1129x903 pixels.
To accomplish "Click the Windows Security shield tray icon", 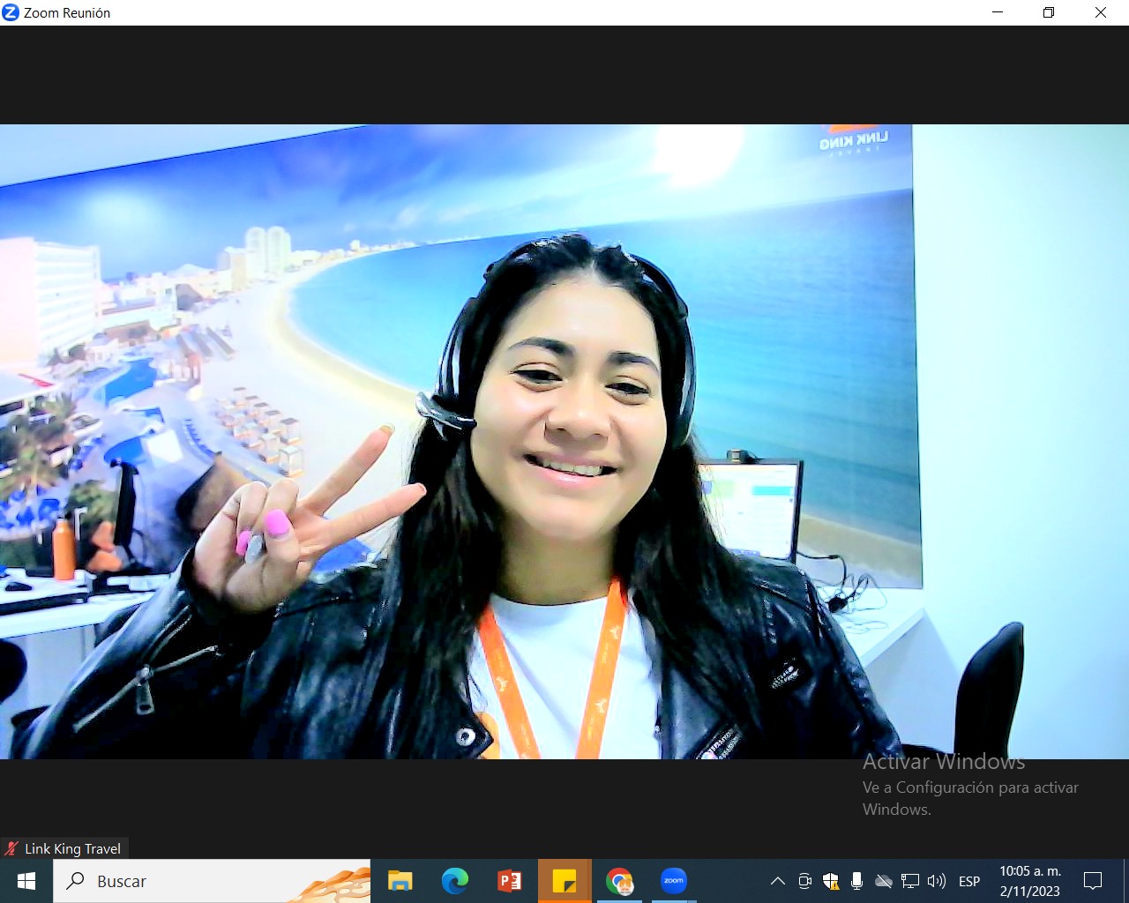I will click(x=831, y=881).
